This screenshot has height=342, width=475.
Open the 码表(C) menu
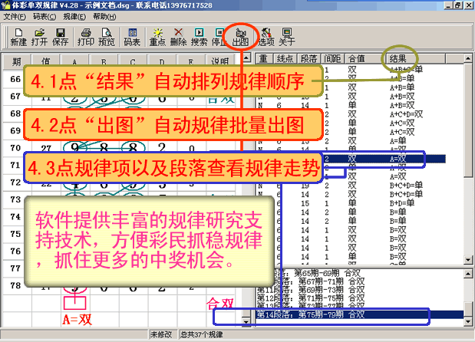pos(45,17)
